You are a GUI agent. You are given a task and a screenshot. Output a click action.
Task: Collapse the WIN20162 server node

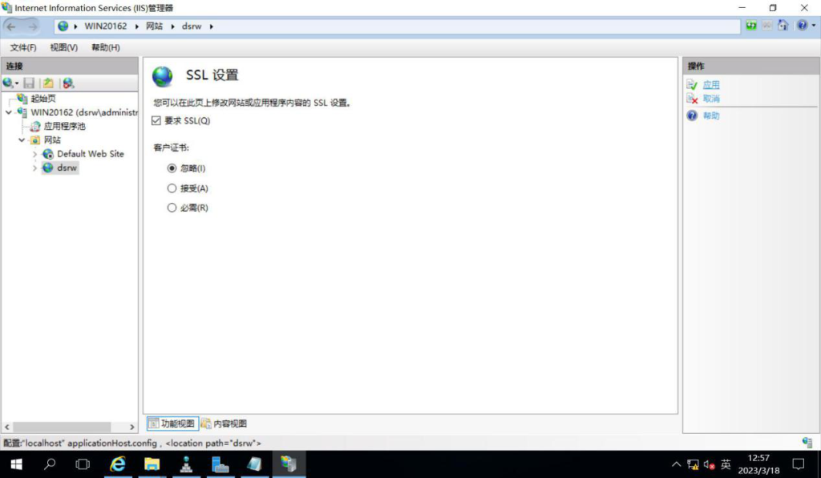click(9, 112)
